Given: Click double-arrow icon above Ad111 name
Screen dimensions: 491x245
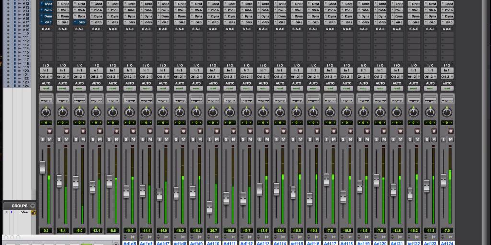Looking at the screenshot, I should pos(234,237).
